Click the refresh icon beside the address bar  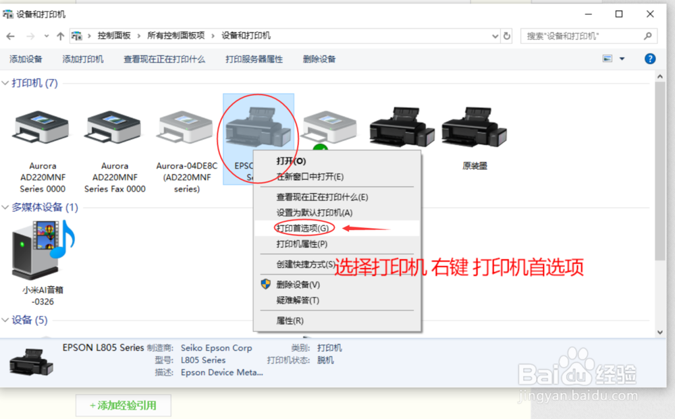(507, 36)
